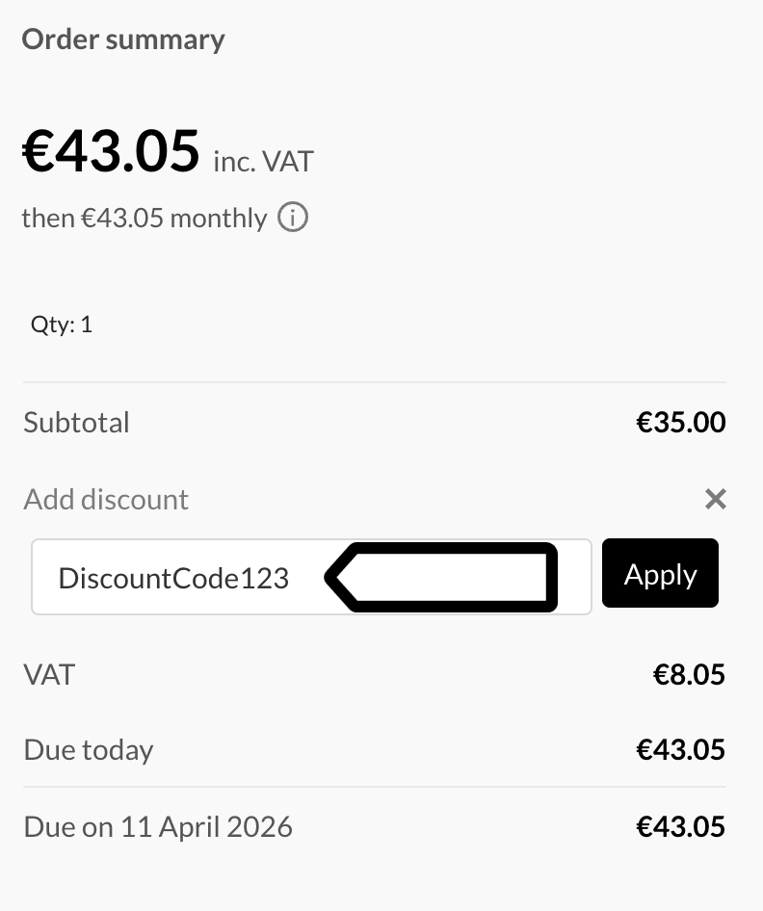Select the 'Qty: 1' label
This screenshot has width=763, height=911.
[x=60, y=325]
